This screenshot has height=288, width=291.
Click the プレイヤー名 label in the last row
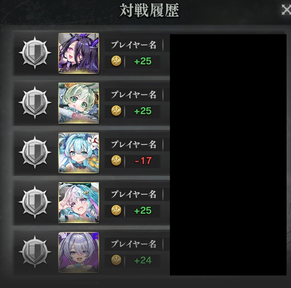pyautogui.click(x=134, y=244)
